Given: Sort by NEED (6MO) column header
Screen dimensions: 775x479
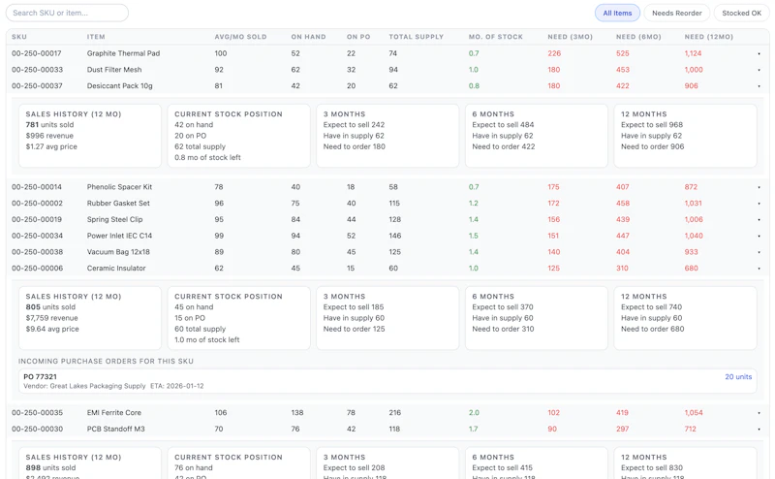Looking at the screenshot, I should [638, 37].
